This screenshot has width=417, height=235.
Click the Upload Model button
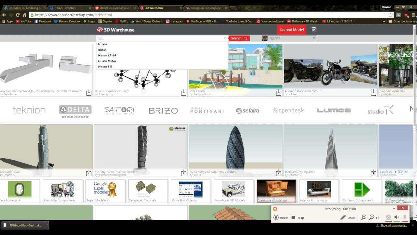292,30
